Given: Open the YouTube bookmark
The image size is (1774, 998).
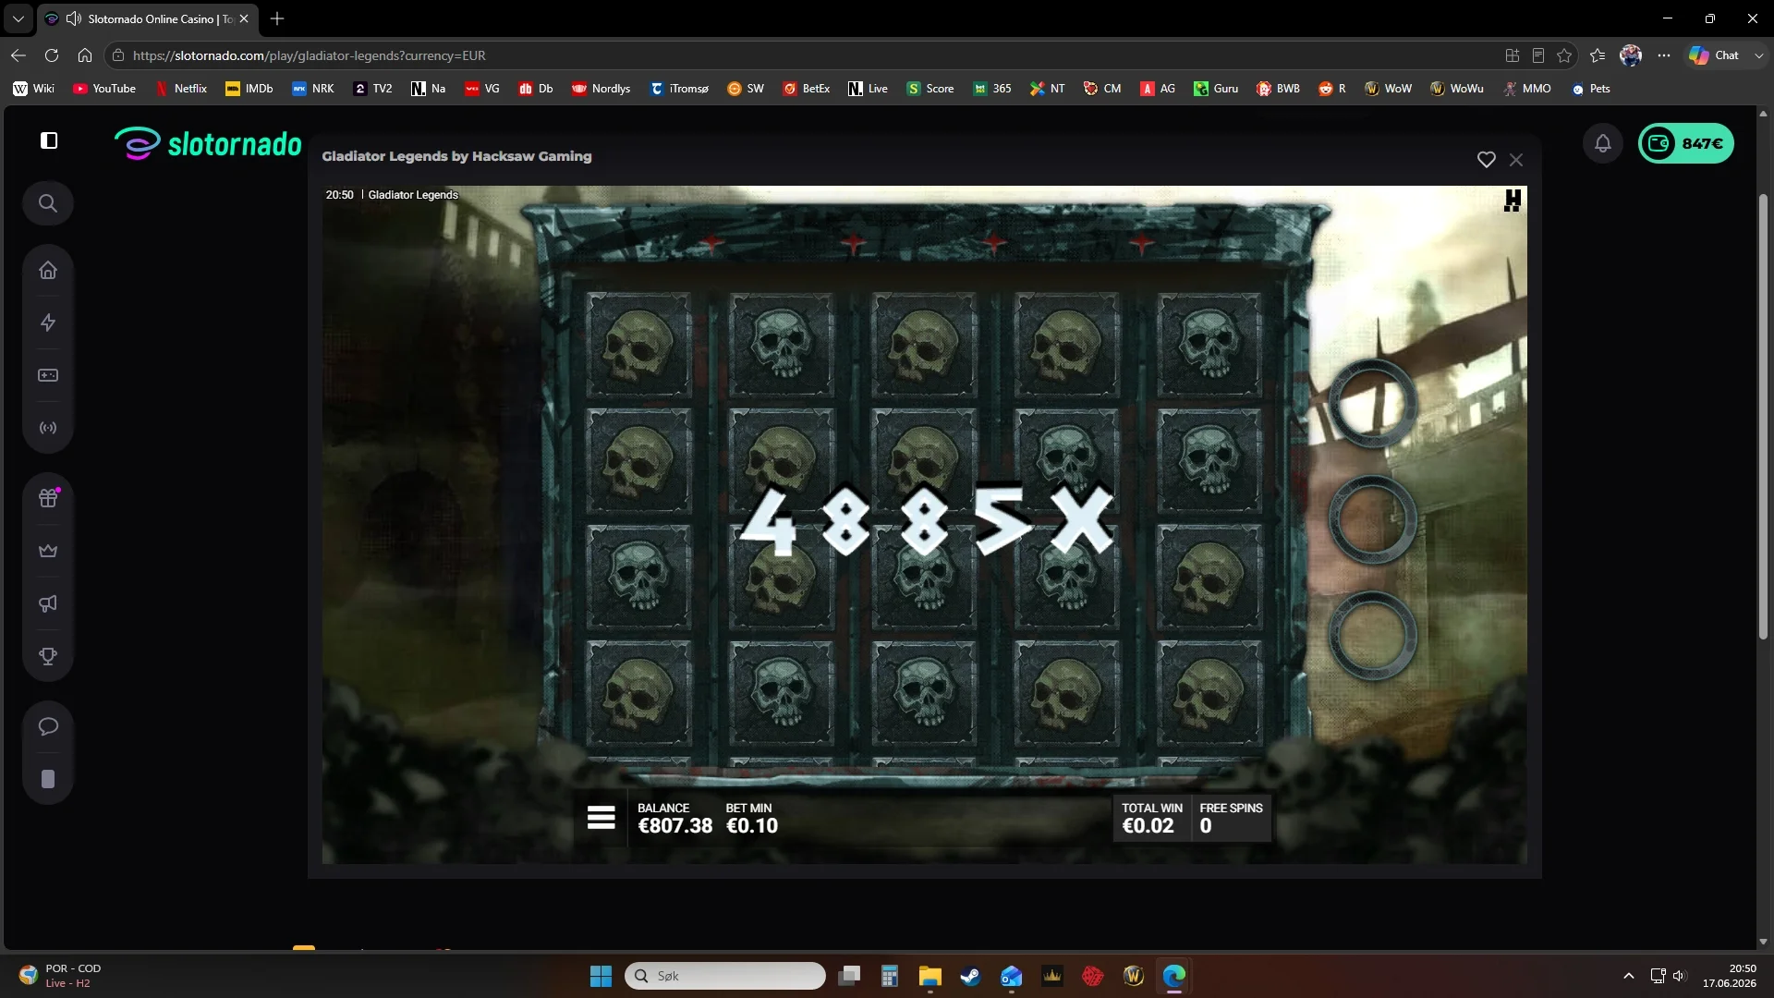Looking at the screenshot, I should point(104,89).
